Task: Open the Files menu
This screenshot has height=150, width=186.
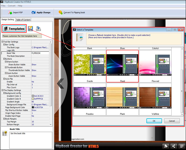Action: point(3,6)
